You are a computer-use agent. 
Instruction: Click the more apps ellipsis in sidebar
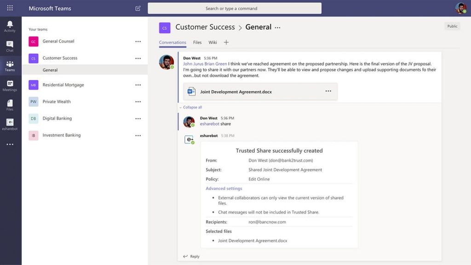pos(10,144)
